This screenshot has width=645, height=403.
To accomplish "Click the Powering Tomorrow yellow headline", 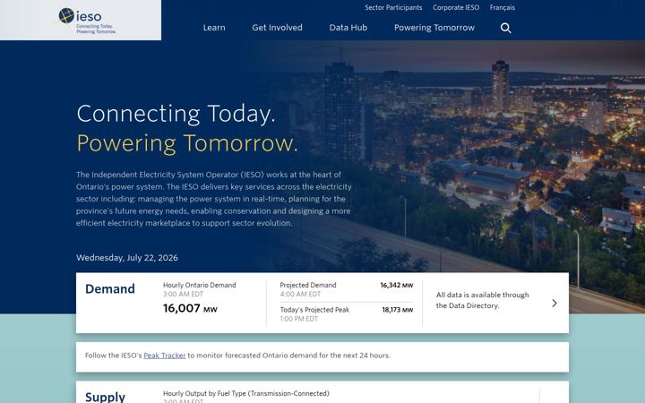I will 187,143.
